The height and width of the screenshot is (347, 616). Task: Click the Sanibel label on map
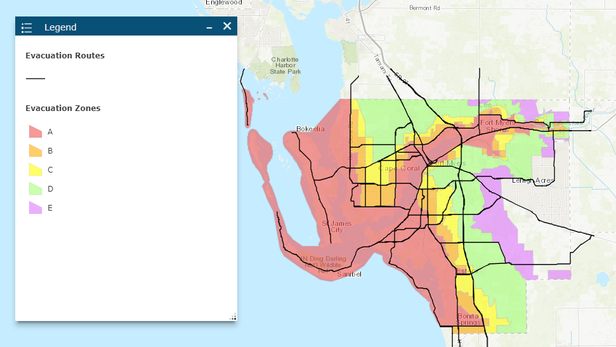(348, 274)
